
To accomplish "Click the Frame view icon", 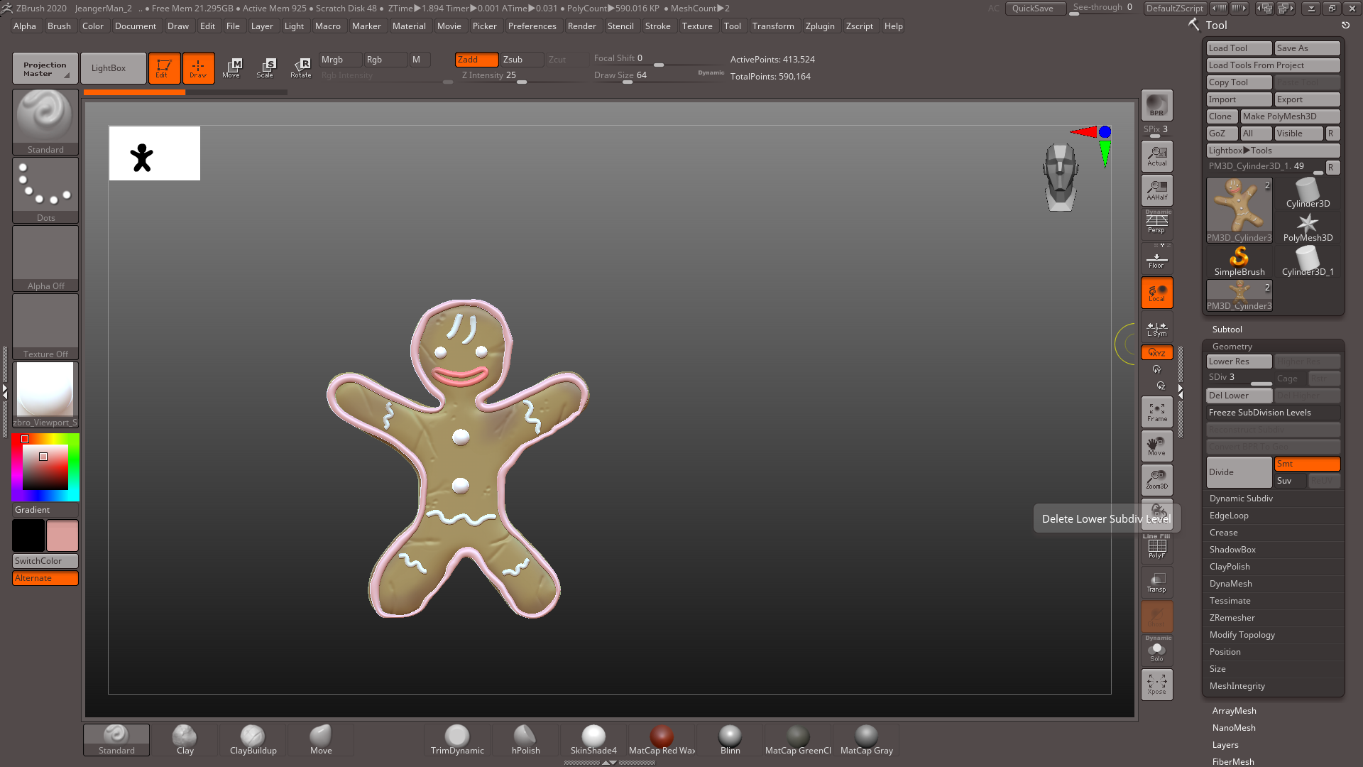I will click(x=1156, y=412).
